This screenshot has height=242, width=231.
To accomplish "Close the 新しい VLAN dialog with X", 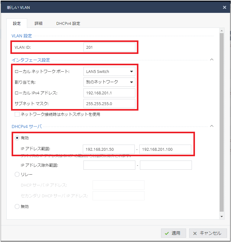I will click(225, 7).
